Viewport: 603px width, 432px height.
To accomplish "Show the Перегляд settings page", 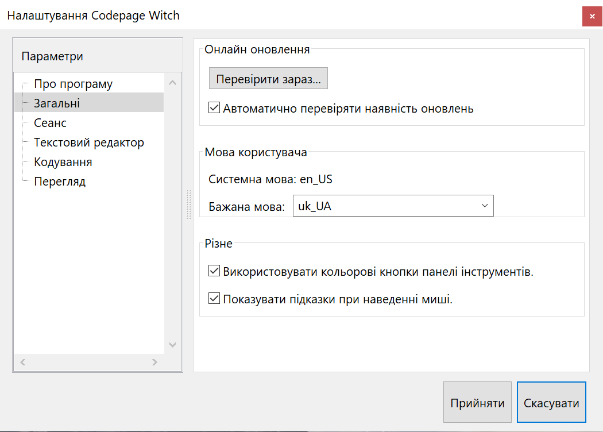I will 60,182.
